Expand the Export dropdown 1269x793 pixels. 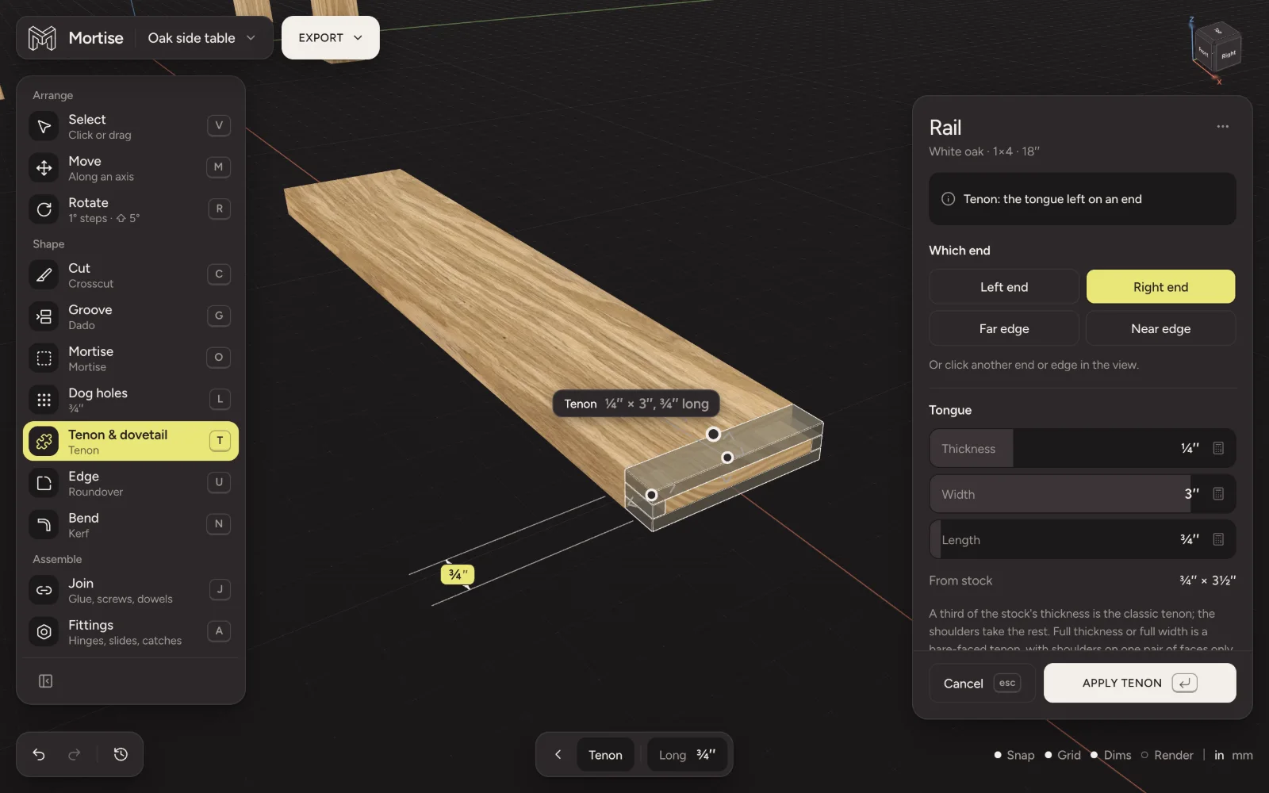coord(331,38)
